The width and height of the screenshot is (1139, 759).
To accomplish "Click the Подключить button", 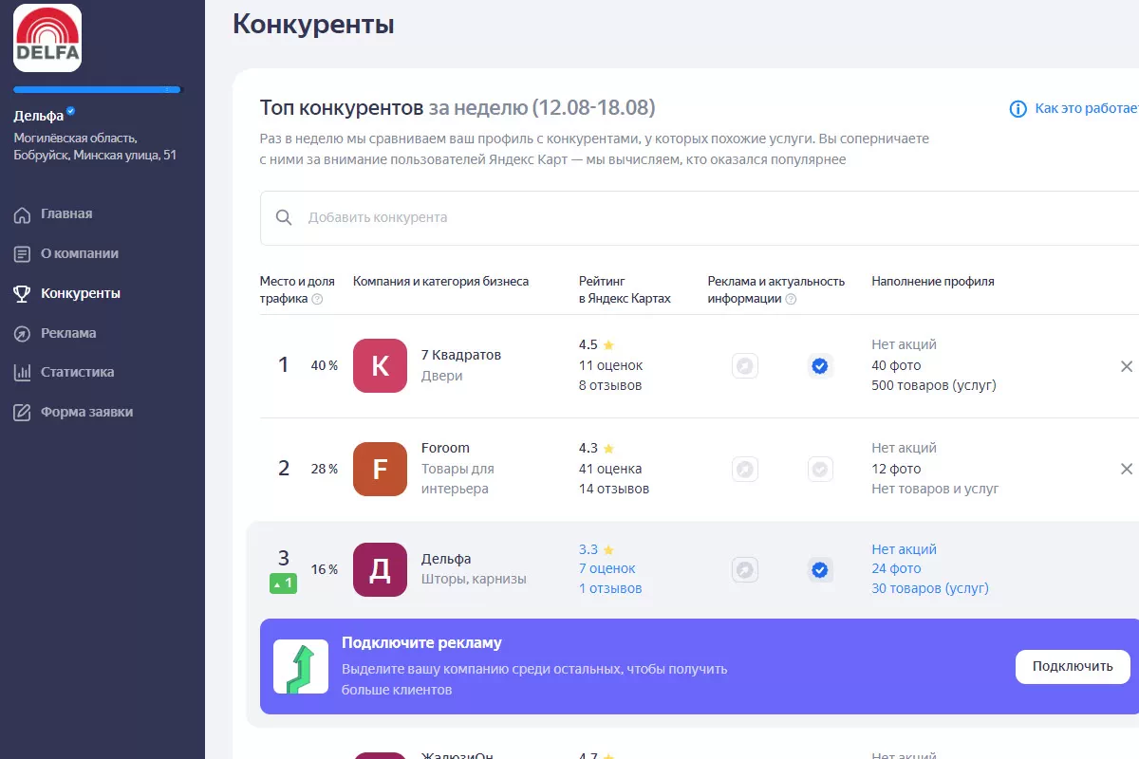I will point(1073,666).
